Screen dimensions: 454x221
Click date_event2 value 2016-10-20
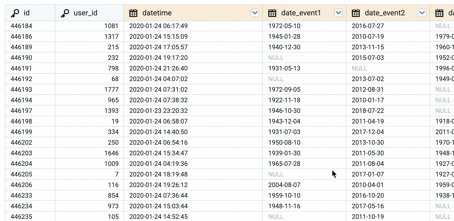368,196
